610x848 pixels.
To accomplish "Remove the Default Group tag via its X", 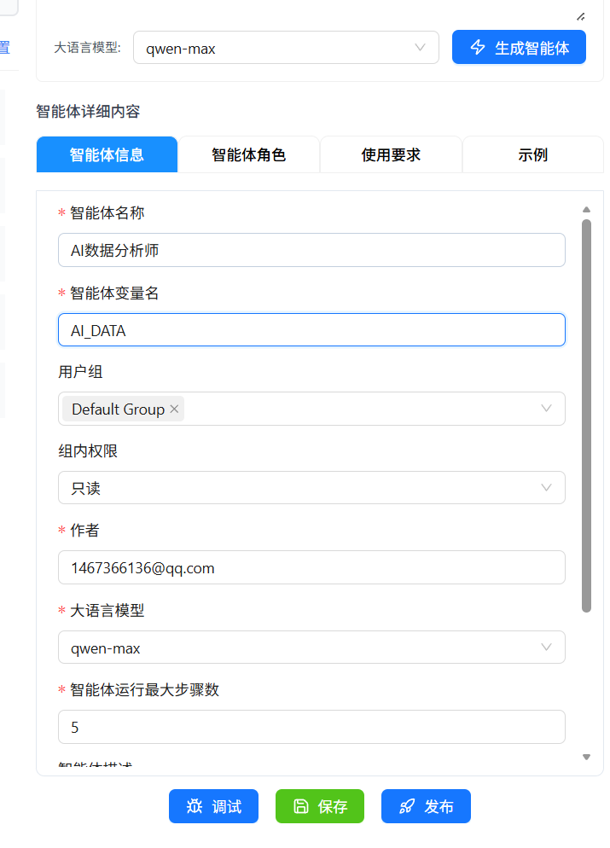I will click(174, 409).
